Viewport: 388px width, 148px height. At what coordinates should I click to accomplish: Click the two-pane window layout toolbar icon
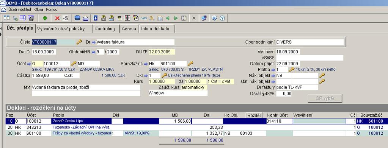pos(7,18)
